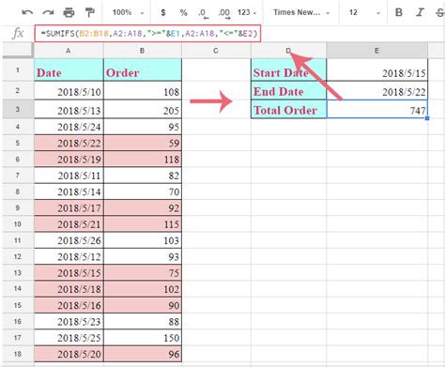Select column C header
The image size is (445, 367).
pos(216,51)
